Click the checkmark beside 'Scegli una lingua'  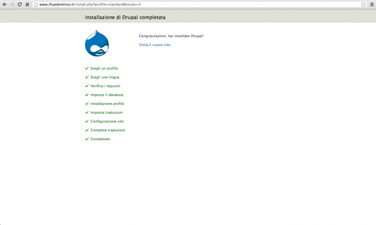coord(87,77)
